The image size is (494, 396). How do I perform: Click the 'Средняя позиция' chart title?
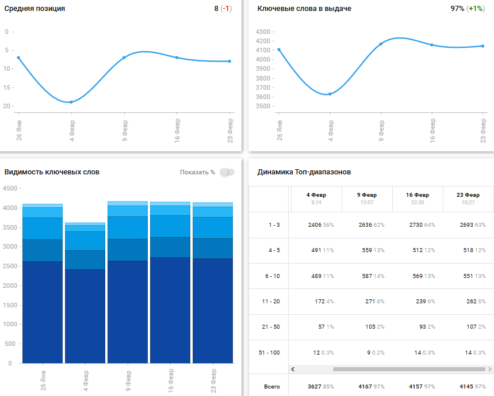pyautogui.click(x=35, y=9)
